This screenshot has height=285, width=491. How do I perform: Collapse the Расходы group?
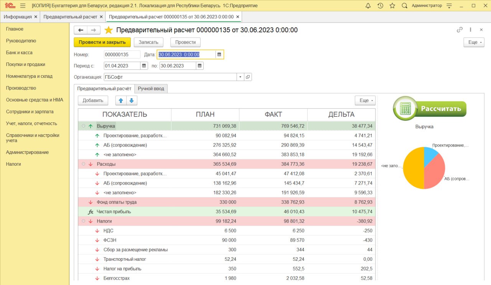coord(83,164)
